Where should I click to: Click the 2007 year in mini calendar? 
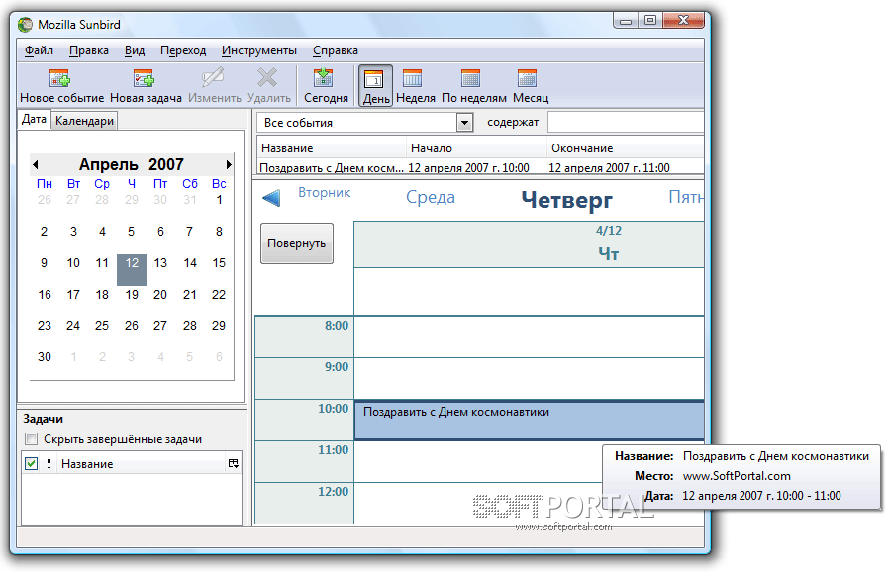166,164
